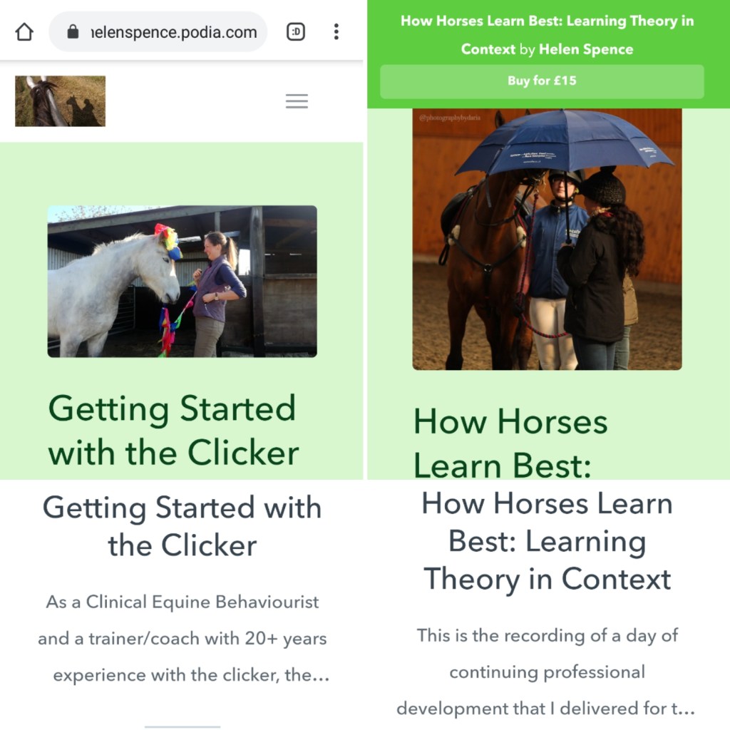Open the white horse clicker photo
The image size is (730, 730).
(182, 281)
